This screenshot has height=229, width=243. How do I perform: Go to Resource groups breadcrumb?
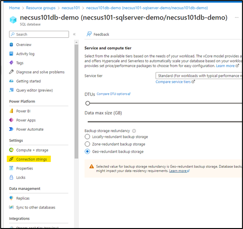pos(40,8)
